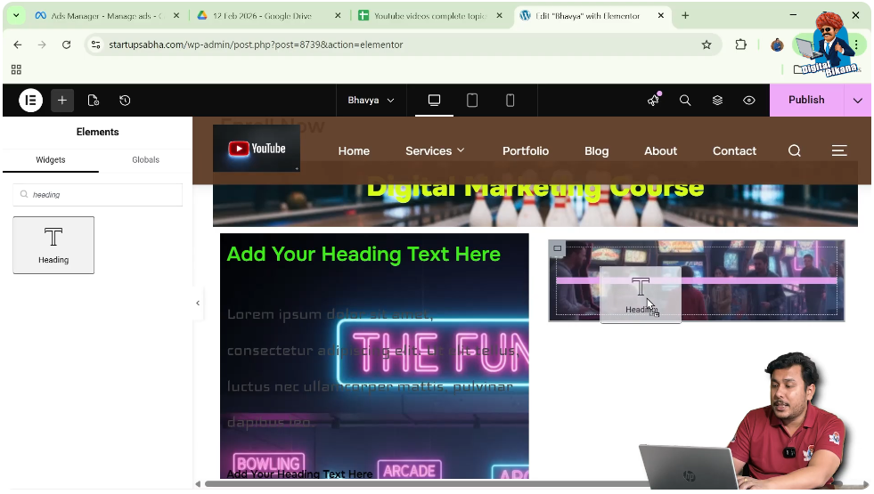Collapse the Elements panel arrow
The width and height of the screenshot is (874, 494).
coord(197,303)
